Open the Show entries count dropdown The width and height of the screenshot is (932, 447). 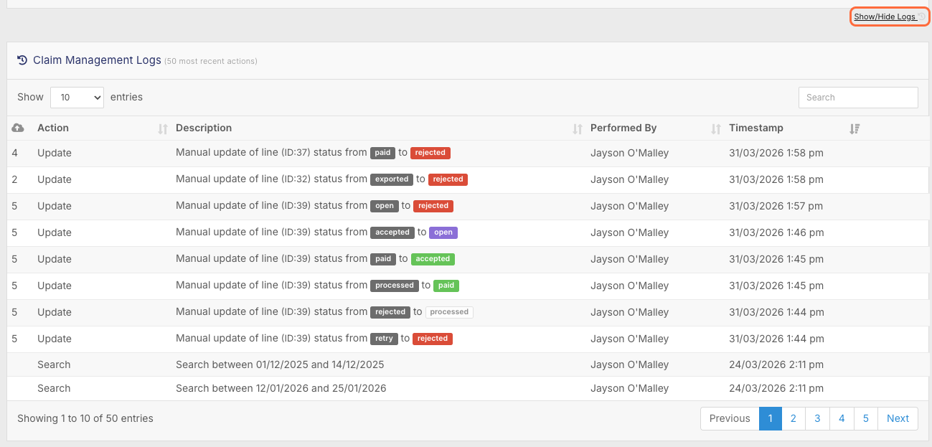(77, 98)
